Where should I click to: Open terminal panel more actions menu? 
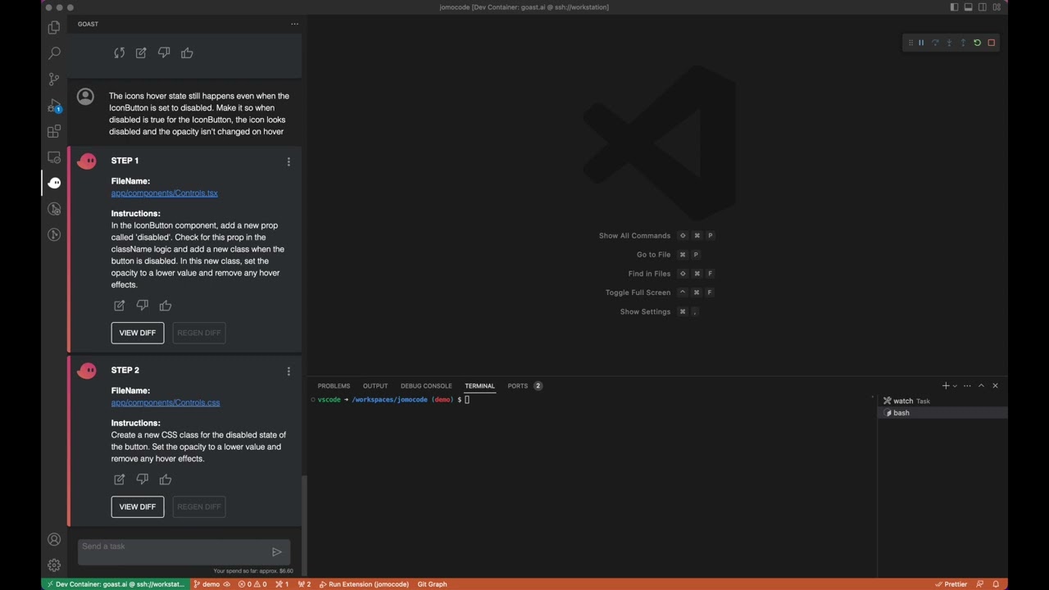coord(967,386)
